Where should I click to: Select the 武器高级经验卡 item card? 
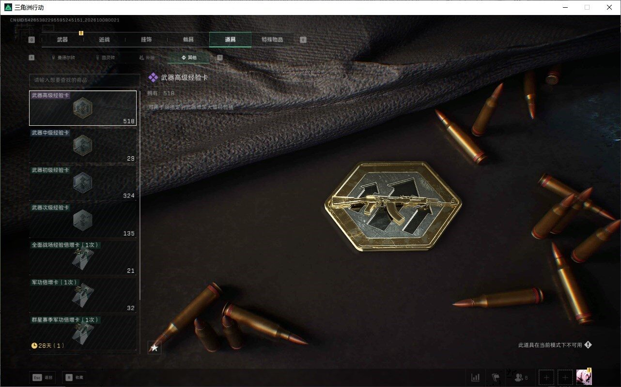click(83, 108)
